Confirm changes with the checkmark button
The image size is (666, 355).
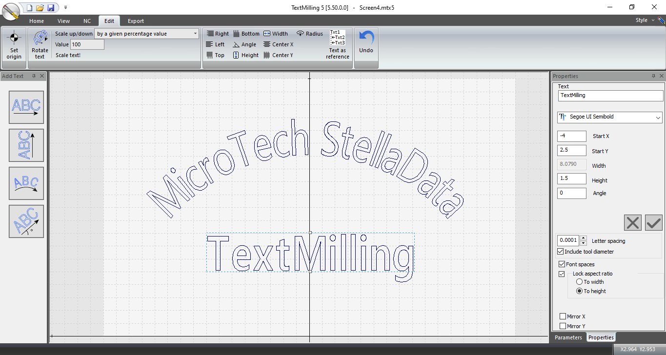[x=653, y=223]
